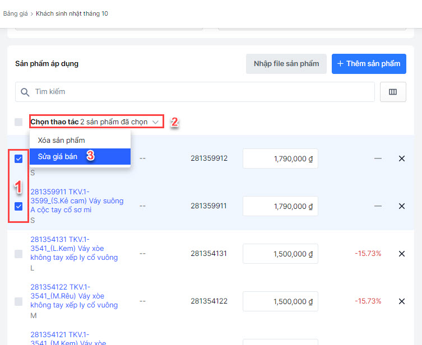Click -15.73% discount for row 281354122

click(x=368, y=301)
